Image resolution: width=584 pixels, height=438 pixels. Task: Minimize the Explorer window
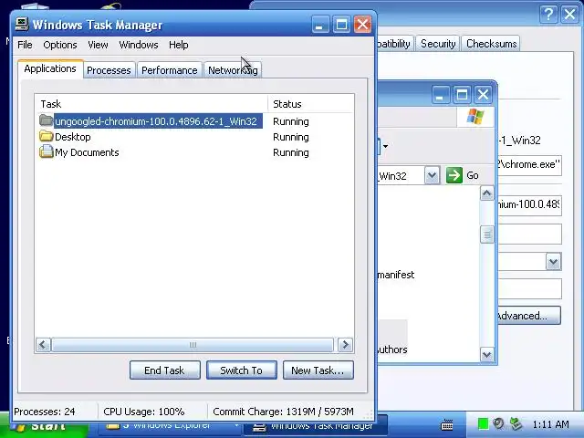tap(441, 95)
